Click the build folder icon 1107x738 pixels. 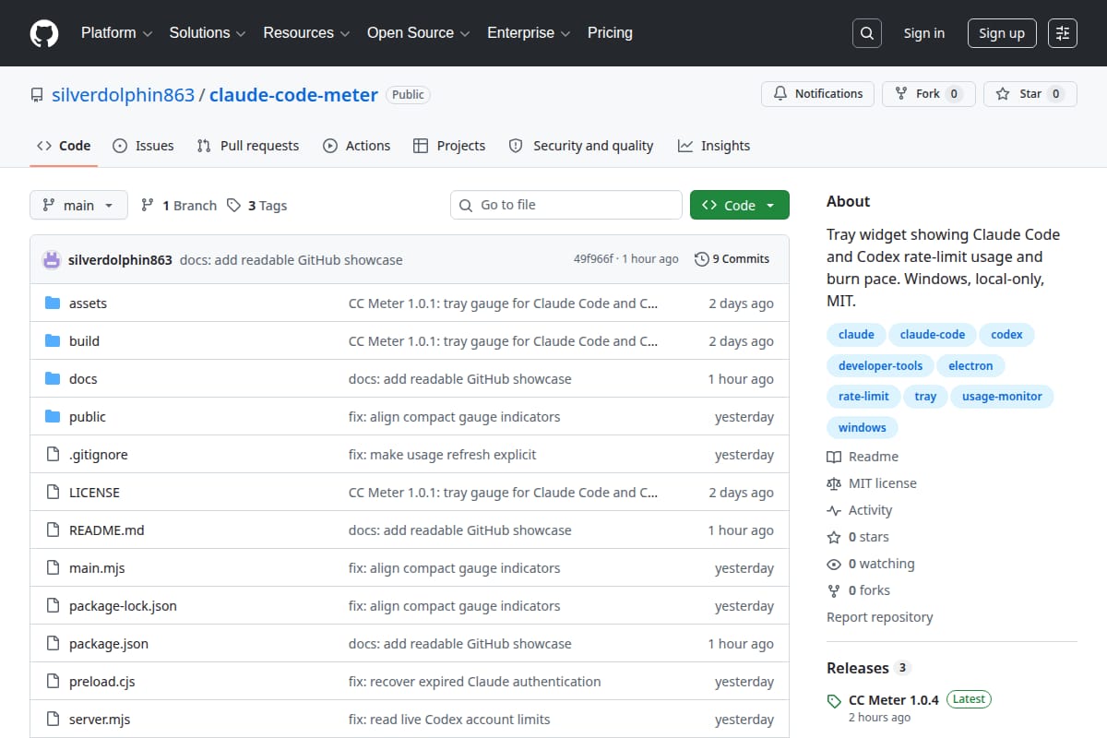[x=53, y=341]
